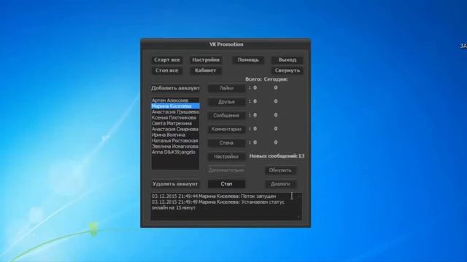Viewport: 467px width, 262px height.
Task: Click the Лайки button
Action: click(226, 88)
